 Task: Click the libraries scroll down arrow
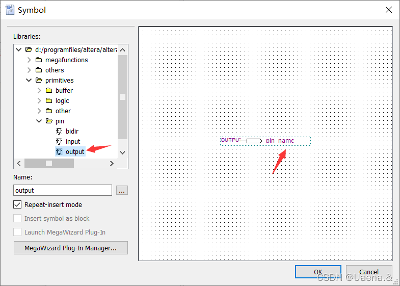(x=122, y=152)
